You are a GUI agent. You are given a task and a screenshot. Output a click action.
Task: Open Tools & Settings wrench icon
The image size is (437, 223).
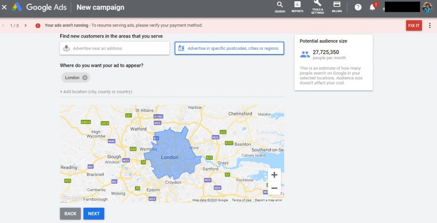click(x=318, y=7)
